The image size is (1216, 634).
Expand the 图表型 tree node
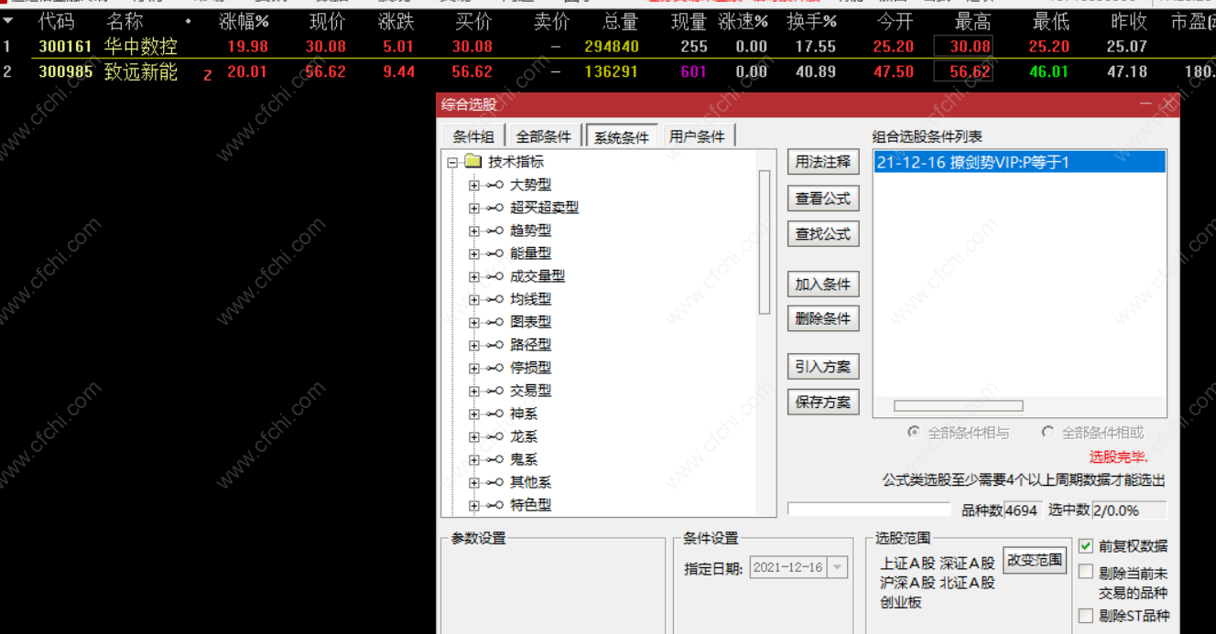click(x=473, y=323)
